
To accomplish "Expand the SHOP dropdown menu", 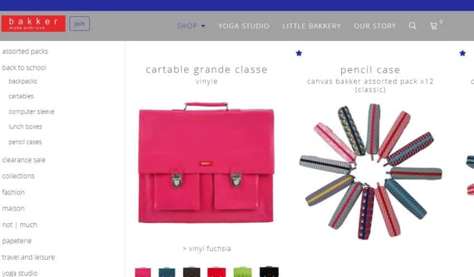I will tap(191, 26).
